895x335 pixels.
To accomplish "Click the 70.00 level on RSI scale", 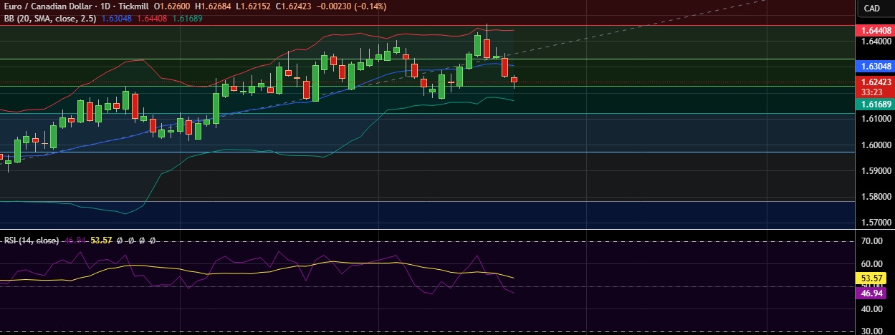I will click(871, 242).
